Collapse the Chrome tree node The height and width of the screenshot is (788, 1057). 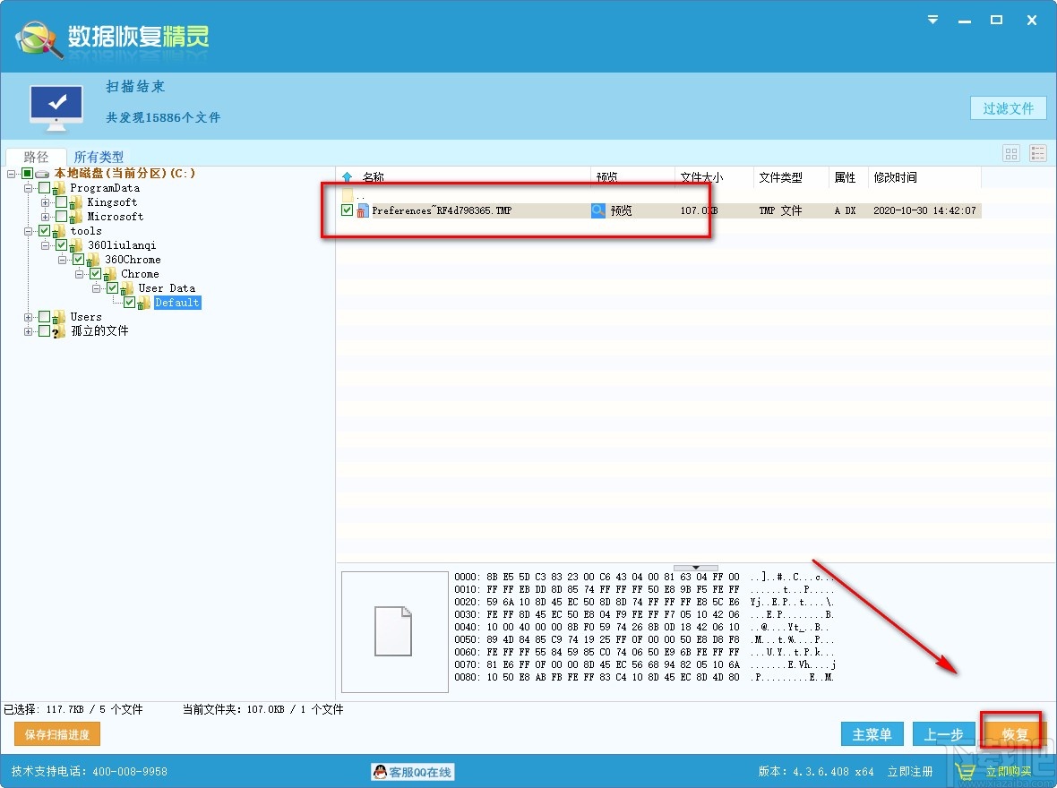point(79,274)
